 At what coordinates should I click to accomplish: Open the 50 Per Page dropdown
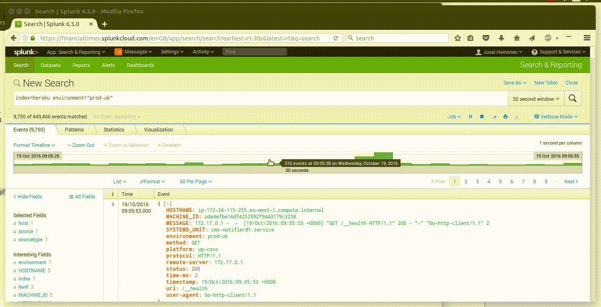click(196, 181)
